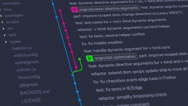Click the green branch icon on origin/slot-optimization
188x106 pixels.
(90, 58)
